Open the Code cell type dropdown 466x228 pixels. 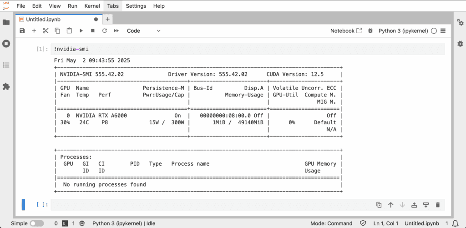pyautogui.click(x=143, y=31)
